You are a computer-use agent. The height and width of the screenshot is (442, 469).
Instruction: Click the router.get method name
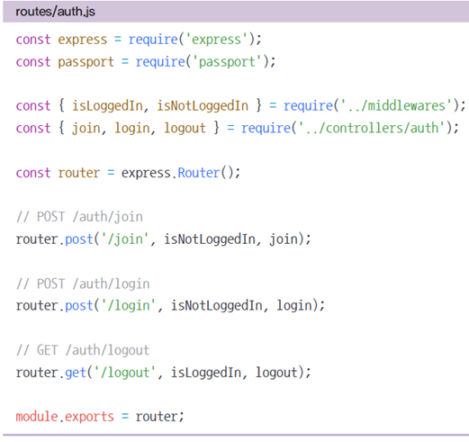[76, 373]
